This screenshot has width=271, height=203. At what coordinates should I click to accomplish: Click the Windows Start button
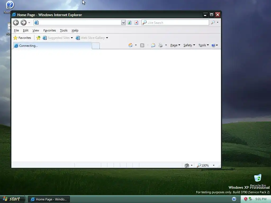(x=12, y=199)
